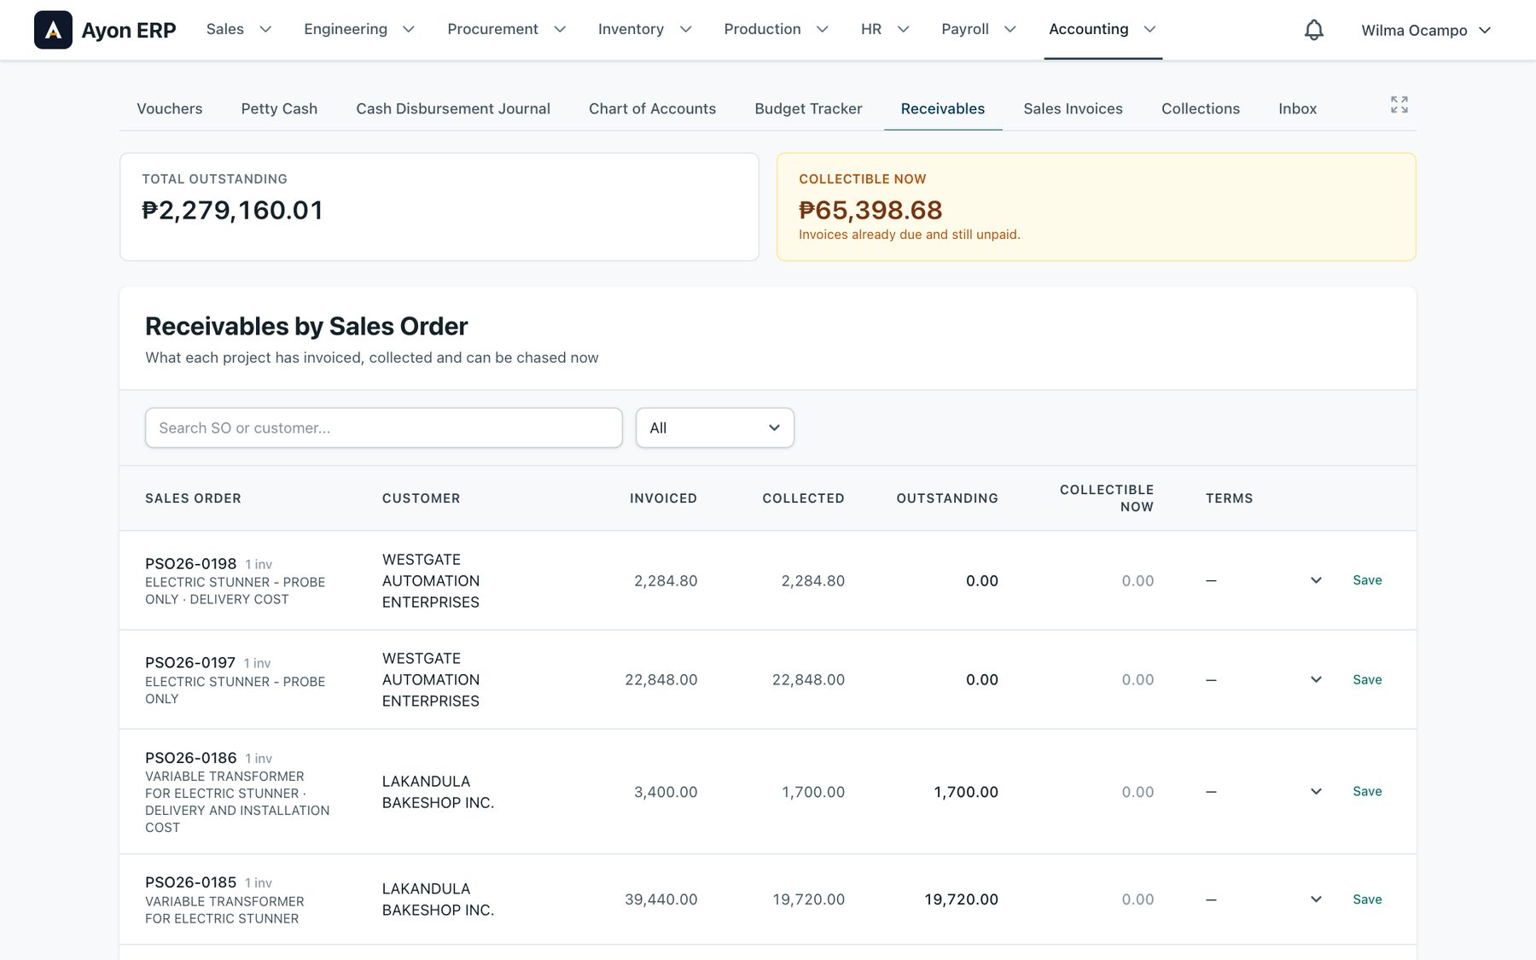Open the Payroll menu
The image size is (1536, 960).
979,29
